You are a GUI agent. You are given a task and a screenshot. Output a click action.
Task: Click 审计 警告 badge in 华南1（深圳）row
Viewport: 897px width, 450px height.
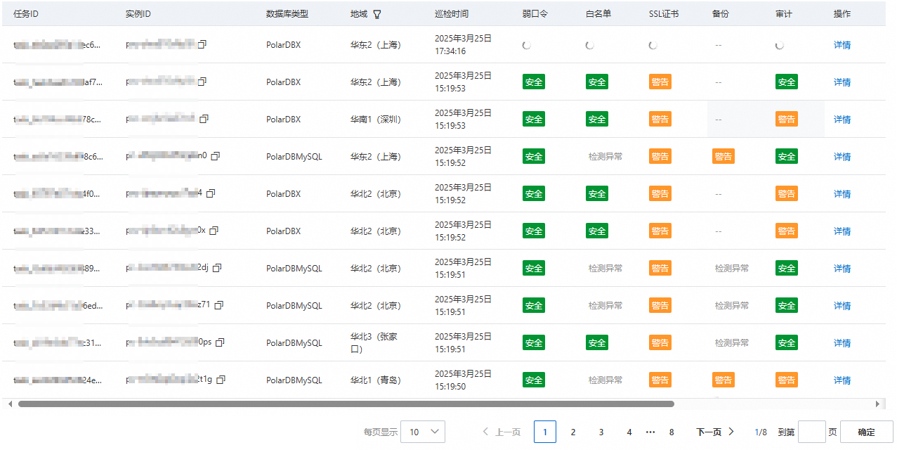coord(787,119)
